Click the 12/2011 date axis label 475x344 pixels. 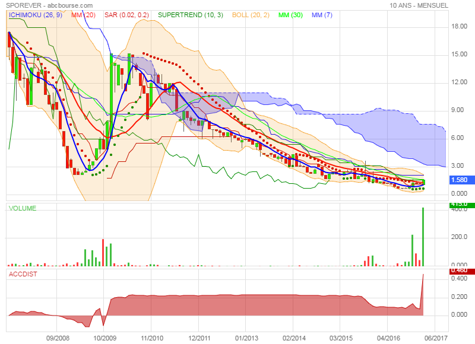tap(199, 338)
